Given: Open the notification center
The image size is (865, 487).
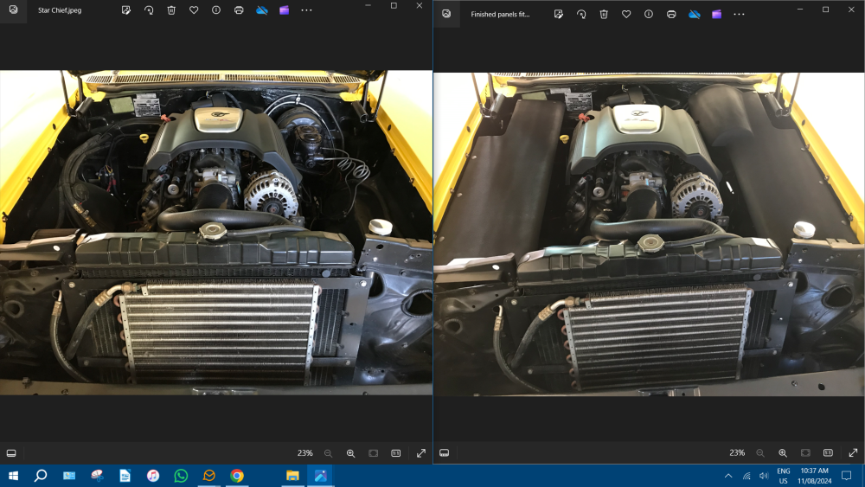Looking at the screenshot, I should (x=846, y=476).
